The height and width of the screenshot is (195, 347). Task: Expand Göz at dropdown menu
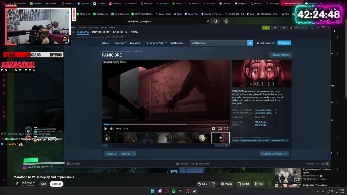106,43
